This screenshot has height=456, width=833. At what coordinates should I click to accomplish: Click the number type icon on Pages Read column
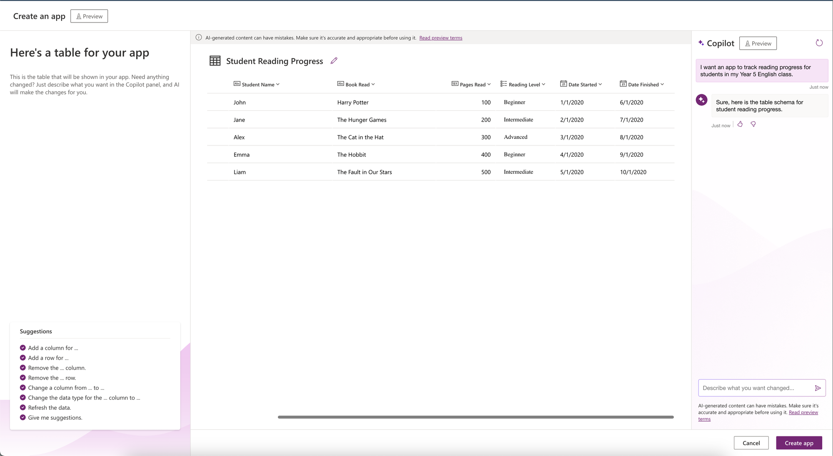tap(455, 84)
